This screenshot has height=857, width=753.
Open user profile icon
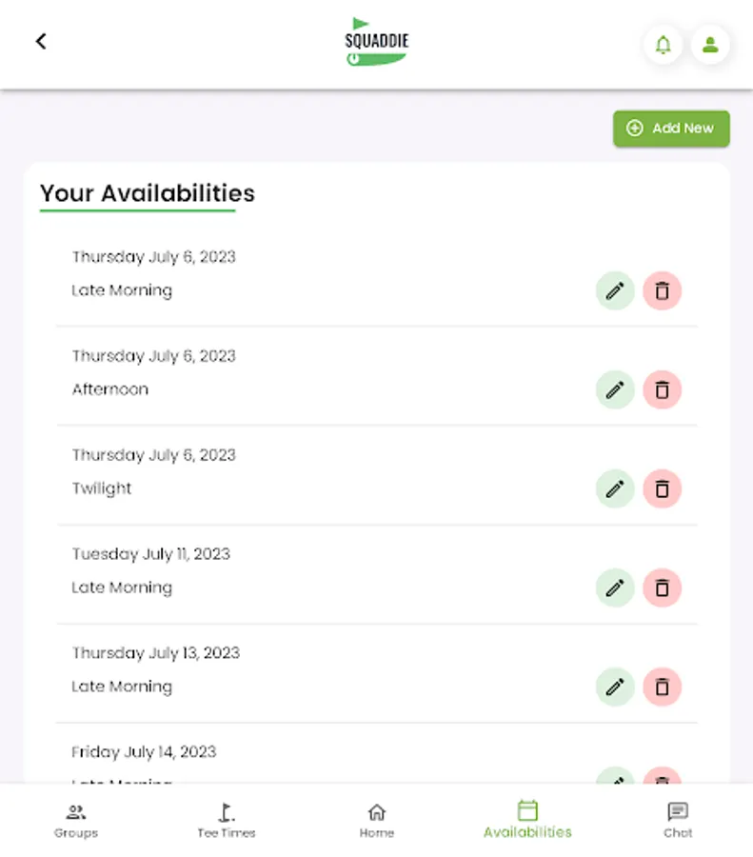click(710, 45)
